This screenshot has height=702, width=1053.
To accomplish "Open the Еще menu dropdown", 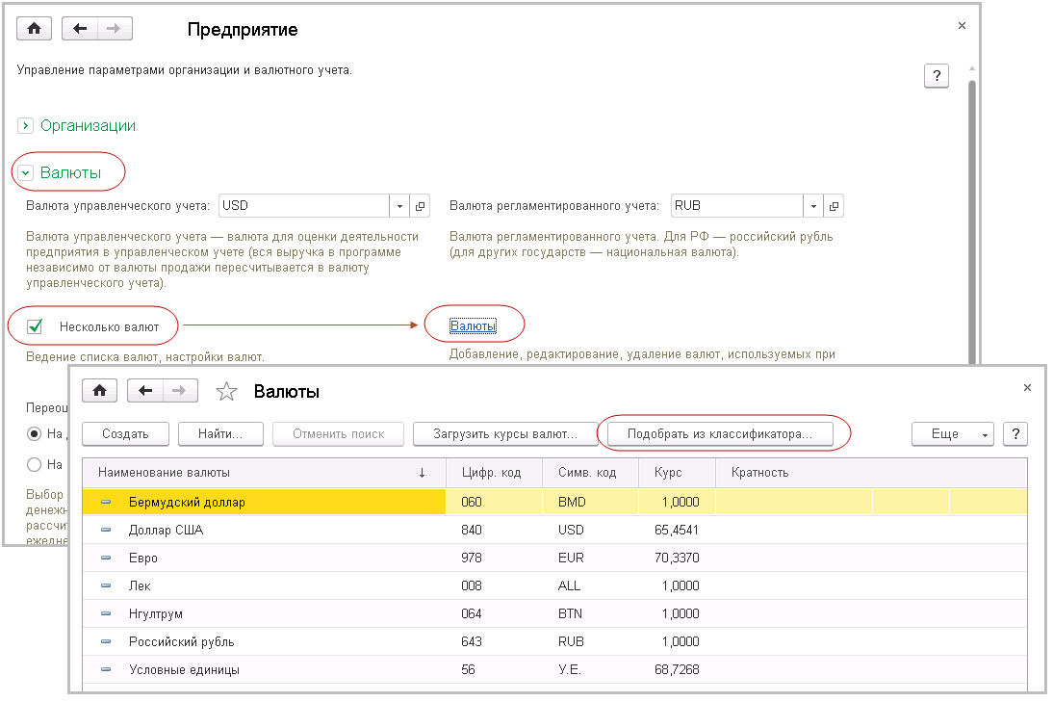I will coord(952,434).
